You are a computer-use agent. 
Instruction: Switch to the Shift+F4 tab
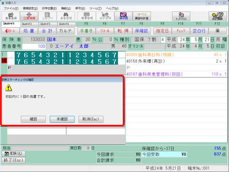coord(66,24)
